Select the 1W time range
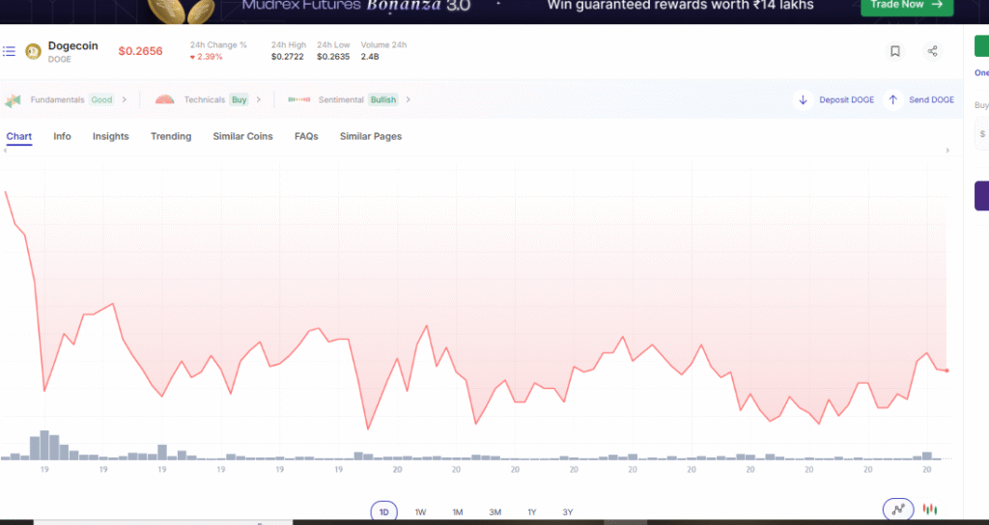The height and width of the screenshot is (525, 989). click(420, 511)
